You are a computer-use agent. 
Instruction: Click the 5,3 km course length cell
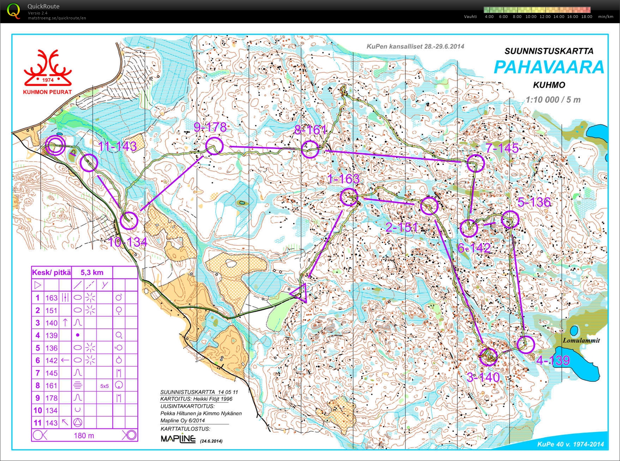coord(92,272)
